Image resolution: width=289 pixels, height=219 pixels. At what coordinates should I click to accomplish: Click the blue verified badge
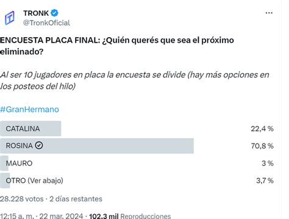54,13
